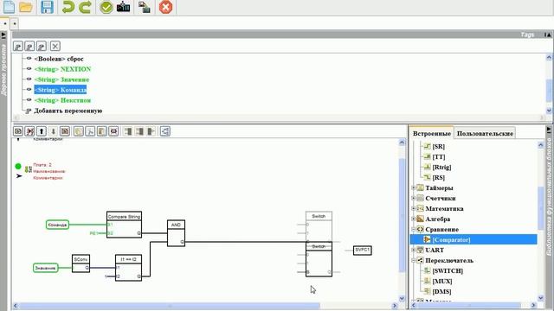
Task: Save the project with the floppy disk icon
Action: (x=47, y=7)
